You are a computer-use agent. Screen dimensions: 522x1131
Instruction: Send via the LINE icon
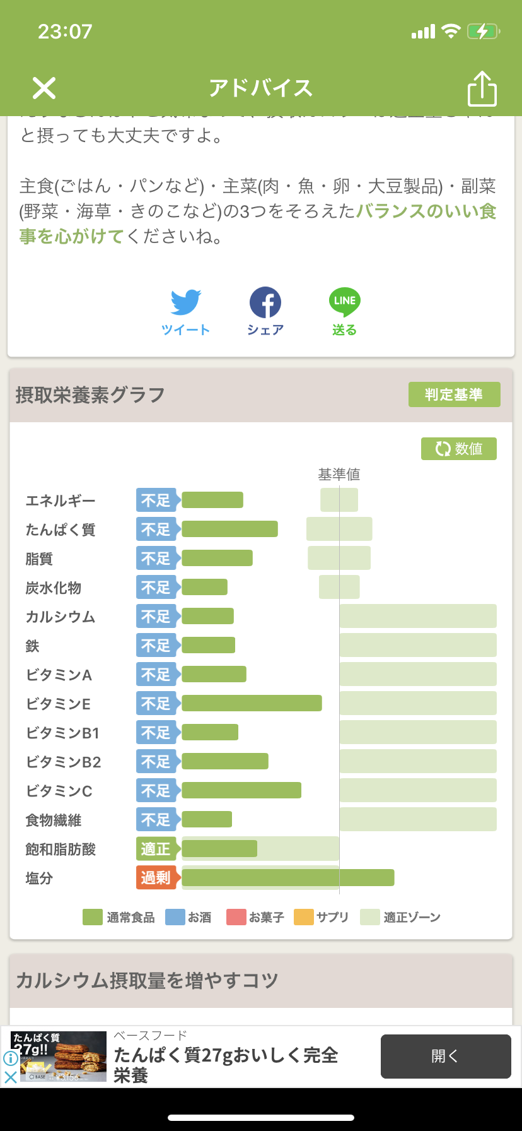pyautogui.click(x=344, y=302)
